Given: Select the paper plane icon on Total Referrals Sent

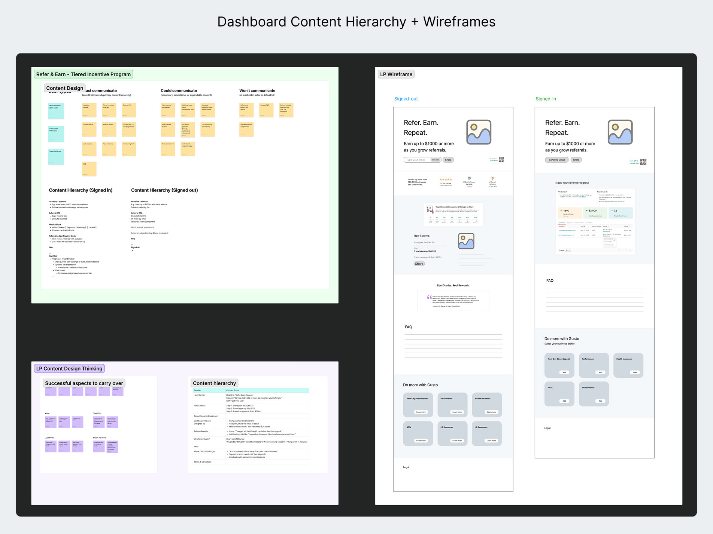Looking at the screenshot, I should pyautogui.click(x=612, y=211).
